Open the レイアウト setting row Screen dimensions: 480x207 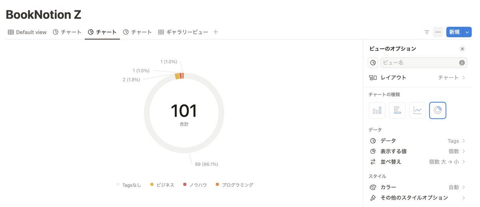(x=418, y=78)
